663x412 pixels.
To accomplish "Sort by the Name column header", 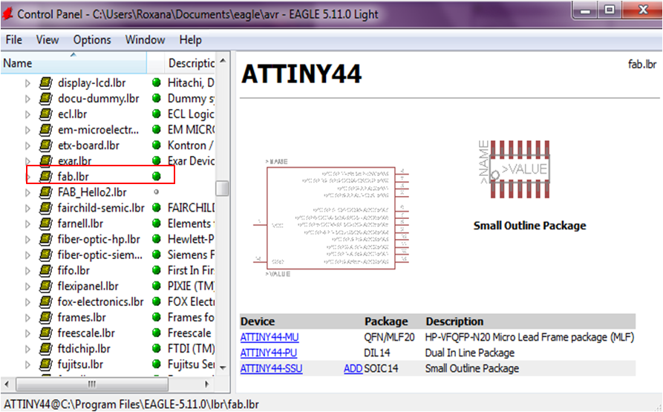I will click(74, 63).
